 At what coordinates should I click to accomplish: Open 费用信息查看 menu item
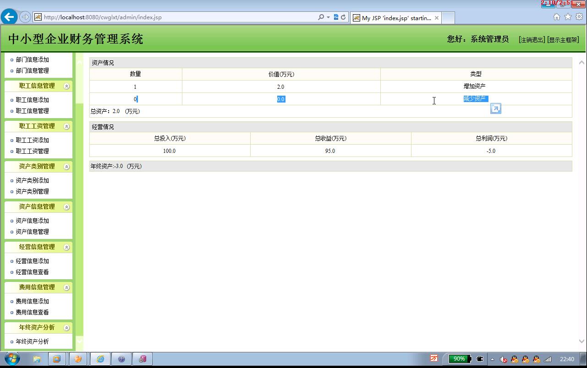pyautogui.click(x=32, y=312)
